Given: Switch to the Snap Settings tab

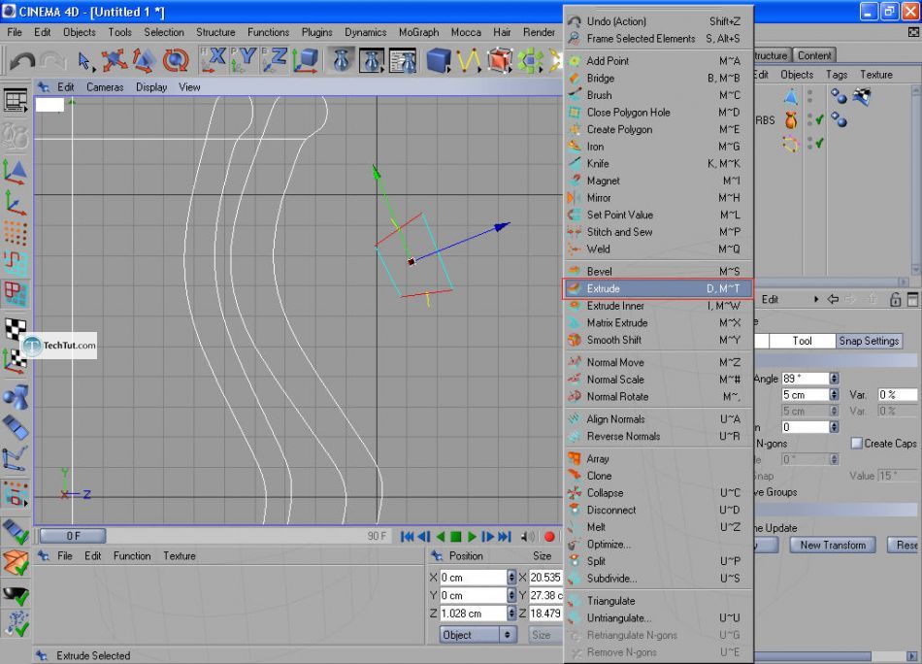Looking at the screenshot, I should pyautogui.click(x=869, y=341).
